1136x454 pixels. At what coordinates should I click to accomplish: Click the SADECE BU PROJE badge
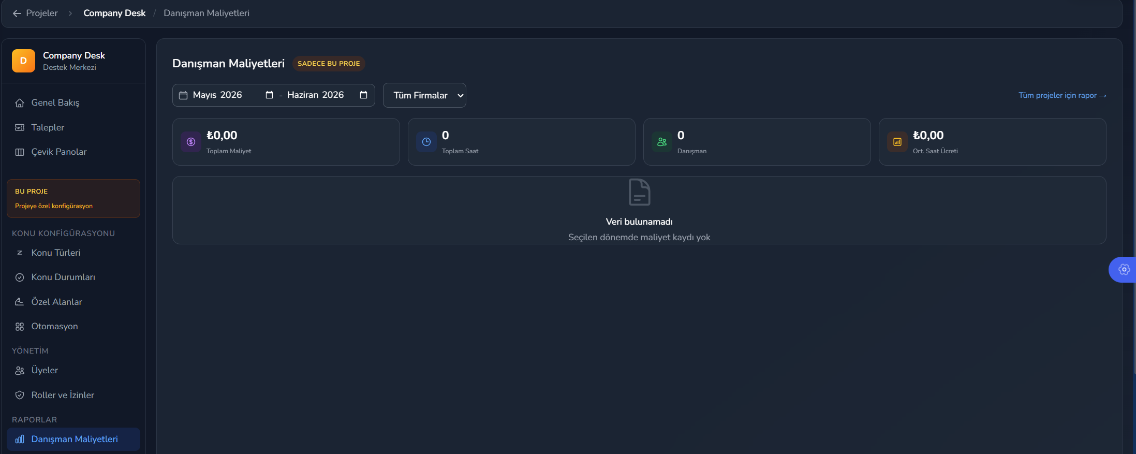tap(329, 63)
